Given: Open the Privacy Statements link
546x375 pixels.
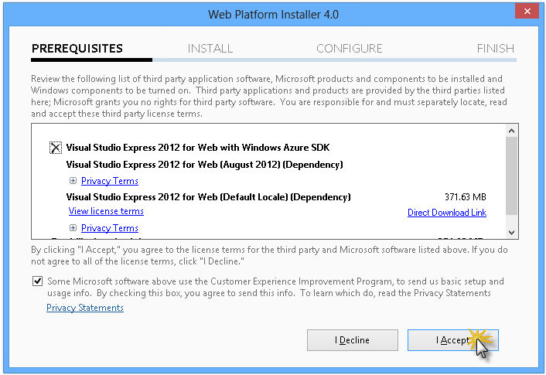Looking at the screenshot, I should (x=85, y=308).
